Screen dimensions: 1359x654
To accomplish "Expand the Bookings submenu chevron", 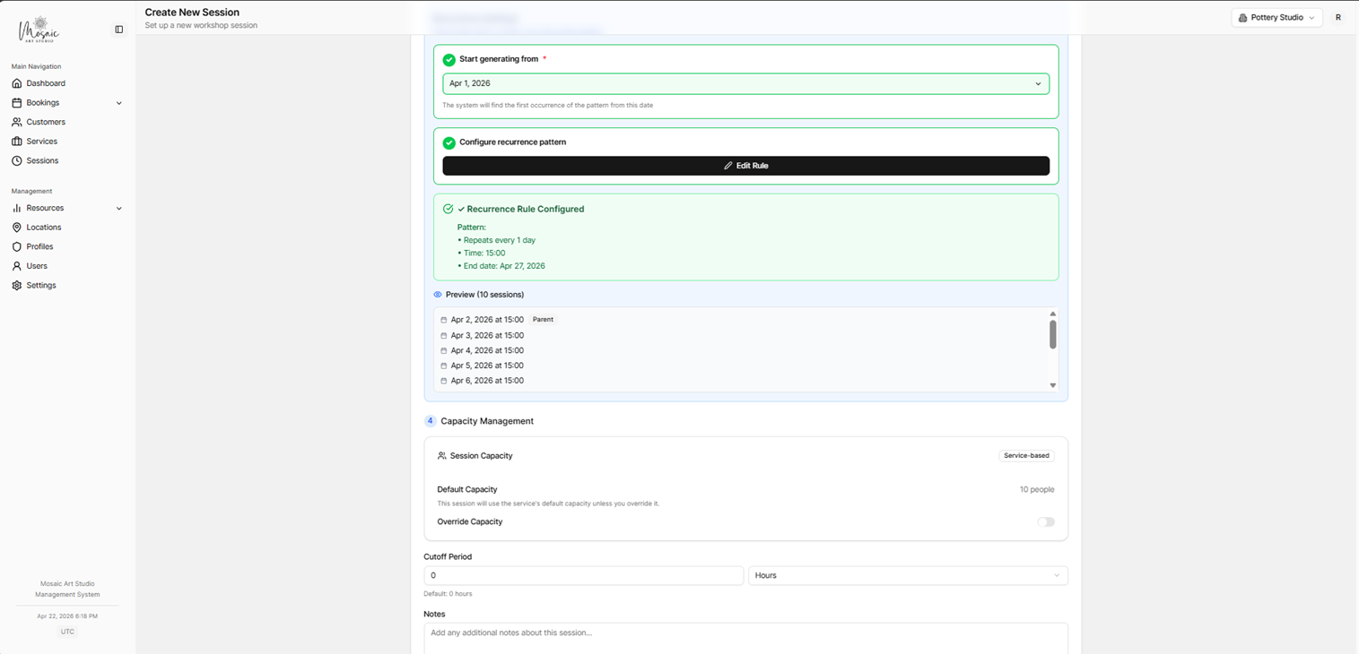I will click(118, 102).
